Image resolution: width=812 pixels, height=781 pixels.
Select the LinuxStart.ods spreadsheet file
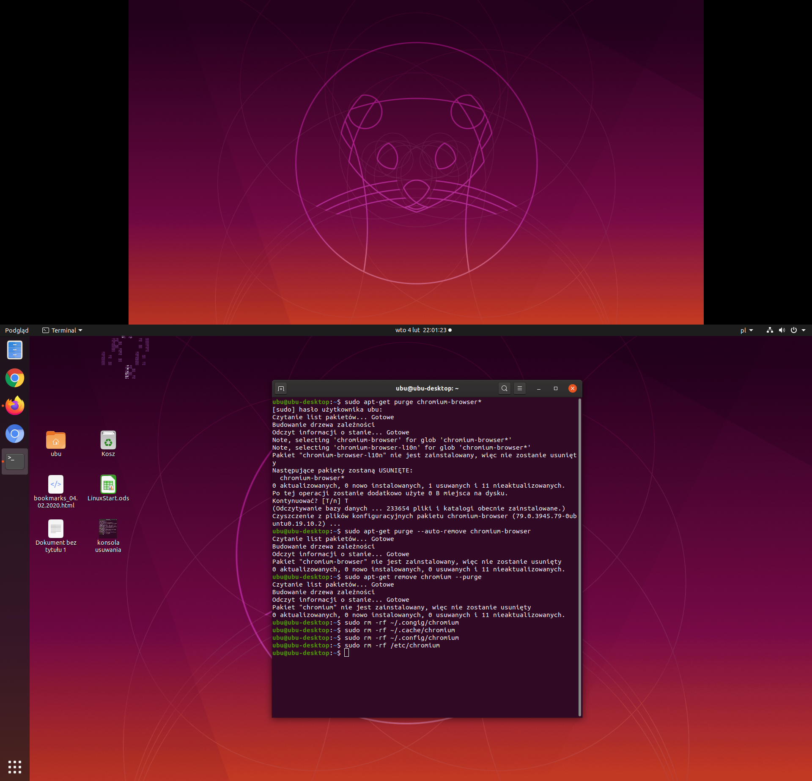(x=108, y=488)
